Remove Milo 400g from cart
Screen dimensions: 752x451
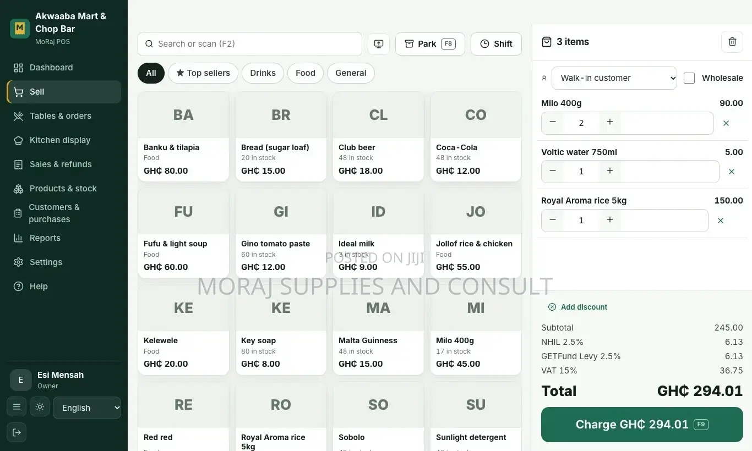[726, 123]
